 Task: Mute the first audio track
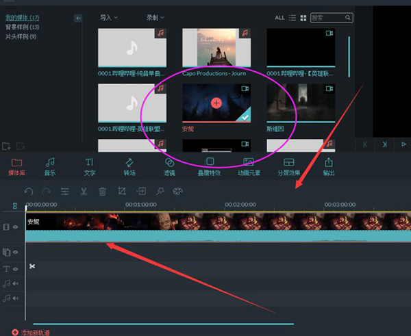(x=16, y=283)
